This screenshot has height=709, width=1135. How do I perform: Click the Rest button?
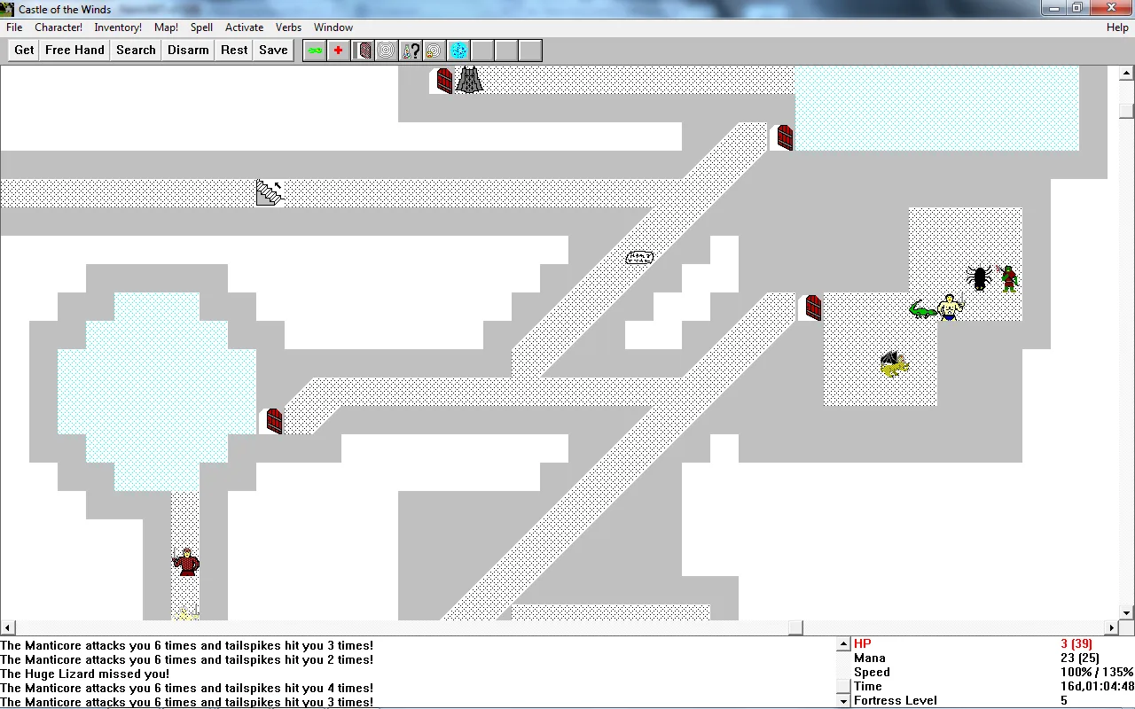coord(234,51)
